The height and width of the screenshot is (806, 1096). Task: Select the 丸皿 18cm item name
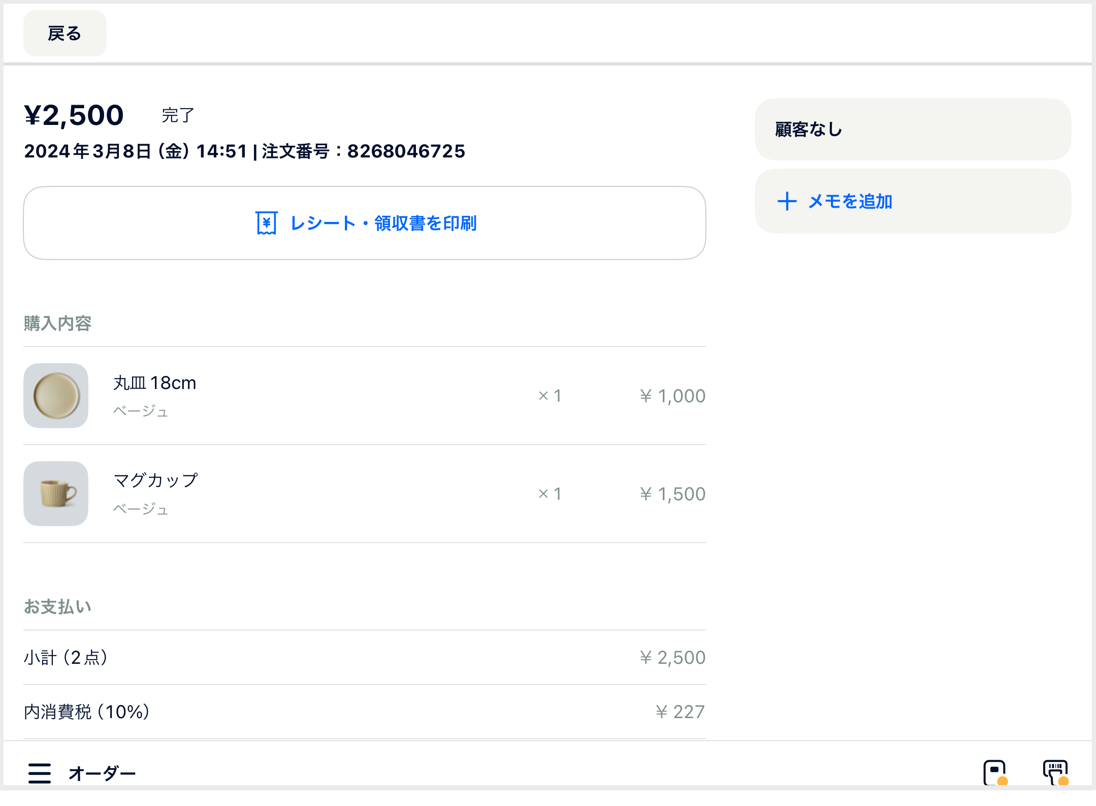(154, 383)
